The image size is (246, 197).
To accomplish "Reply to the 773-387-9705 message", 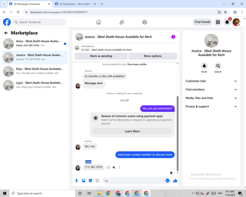I will [114, 167].
